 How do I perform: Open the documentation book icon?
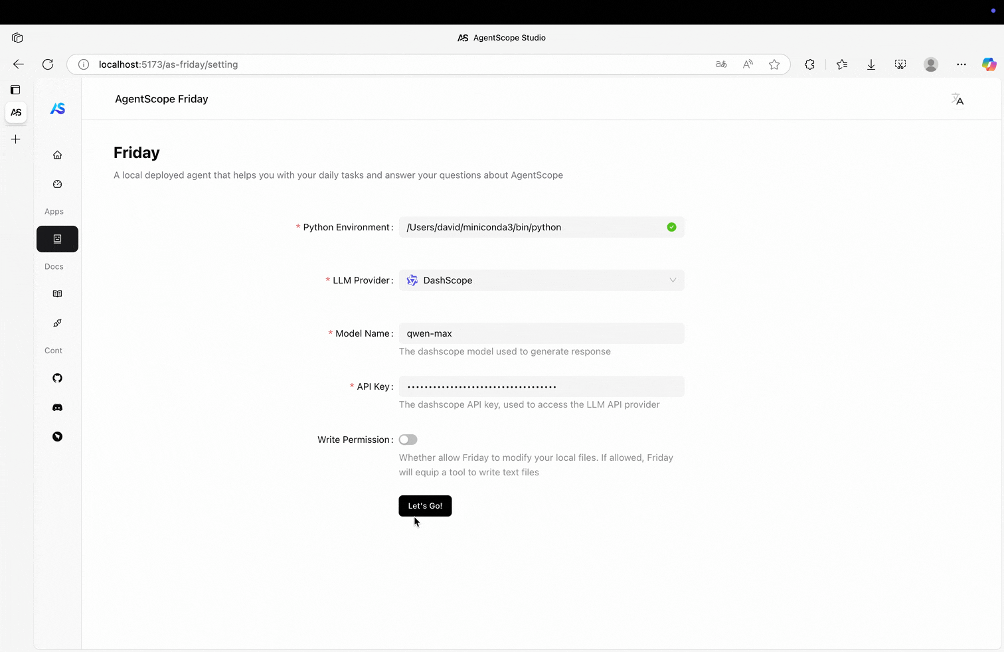(x=57, y=293)
